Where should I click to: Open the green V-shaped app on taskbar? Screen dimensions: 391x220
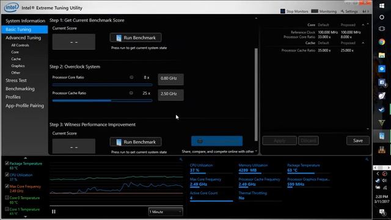(382, 122)
